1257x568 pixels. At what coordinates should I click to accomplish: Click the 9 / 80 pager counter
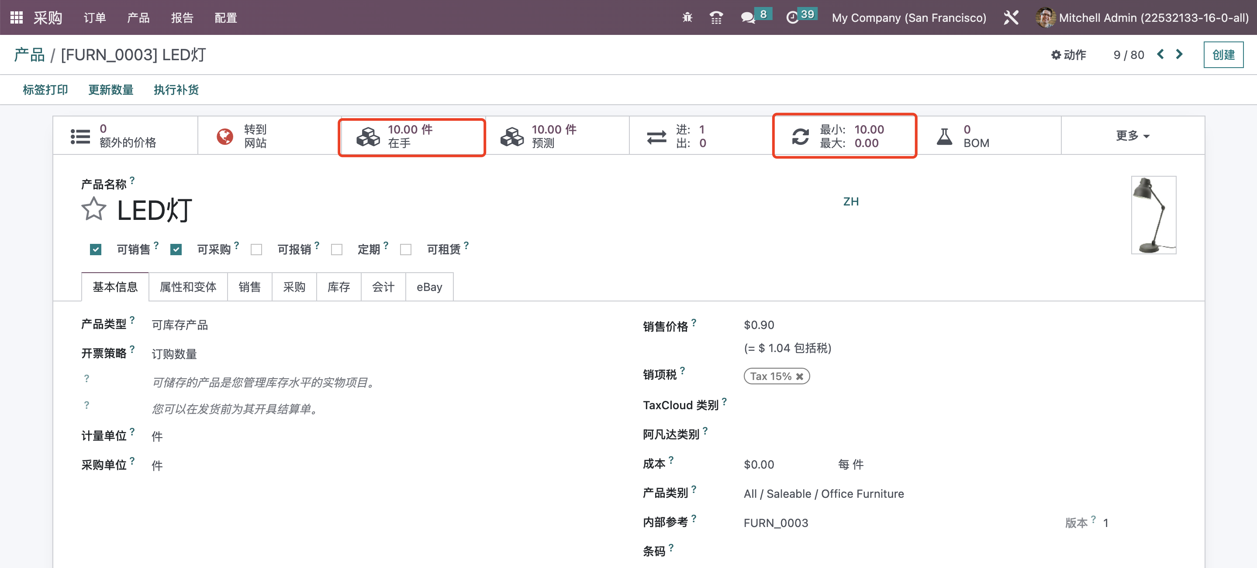pos(1129,55)
